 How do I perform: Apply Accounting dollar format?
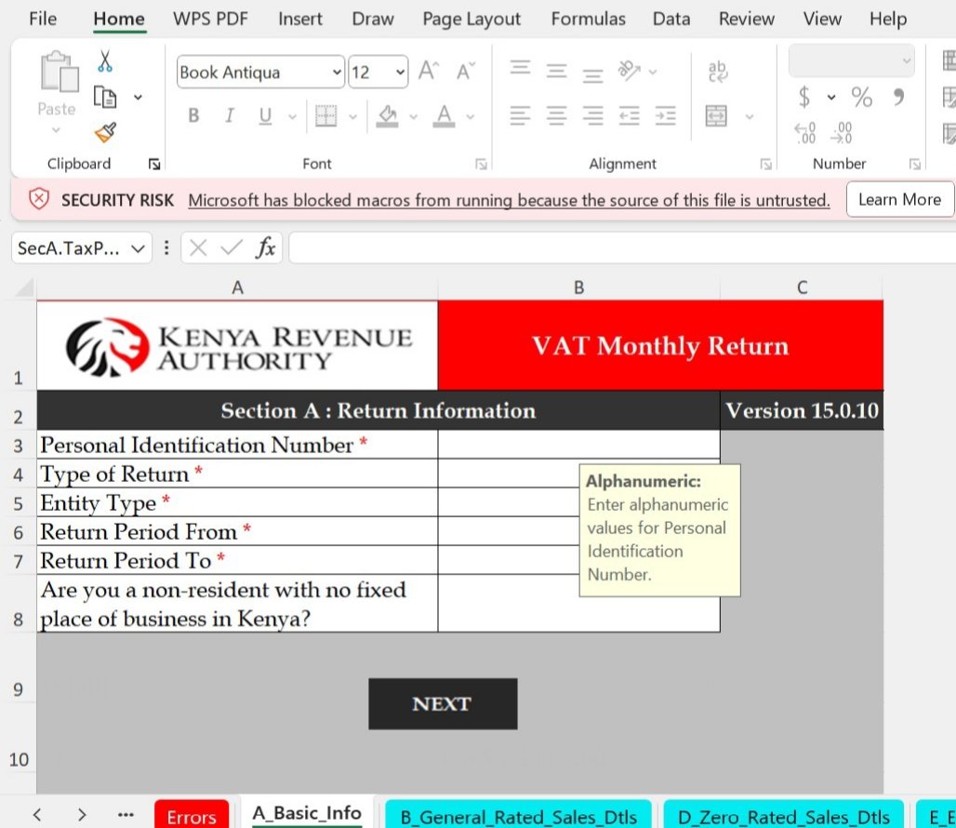[x=804, y=97]
